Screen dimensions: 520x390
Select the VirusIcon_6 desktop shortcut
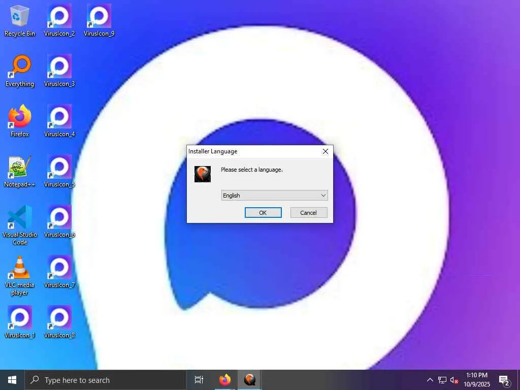[x=59, y=221]
